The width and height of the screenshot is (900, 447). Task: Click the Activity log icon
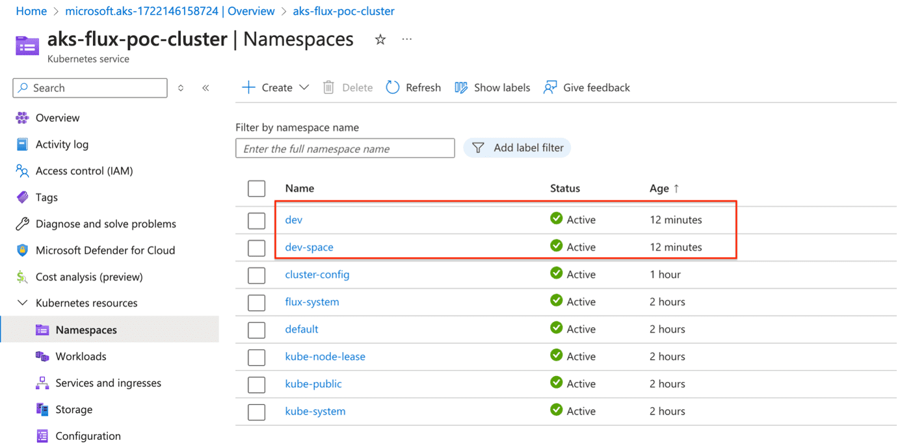point(23,144)
